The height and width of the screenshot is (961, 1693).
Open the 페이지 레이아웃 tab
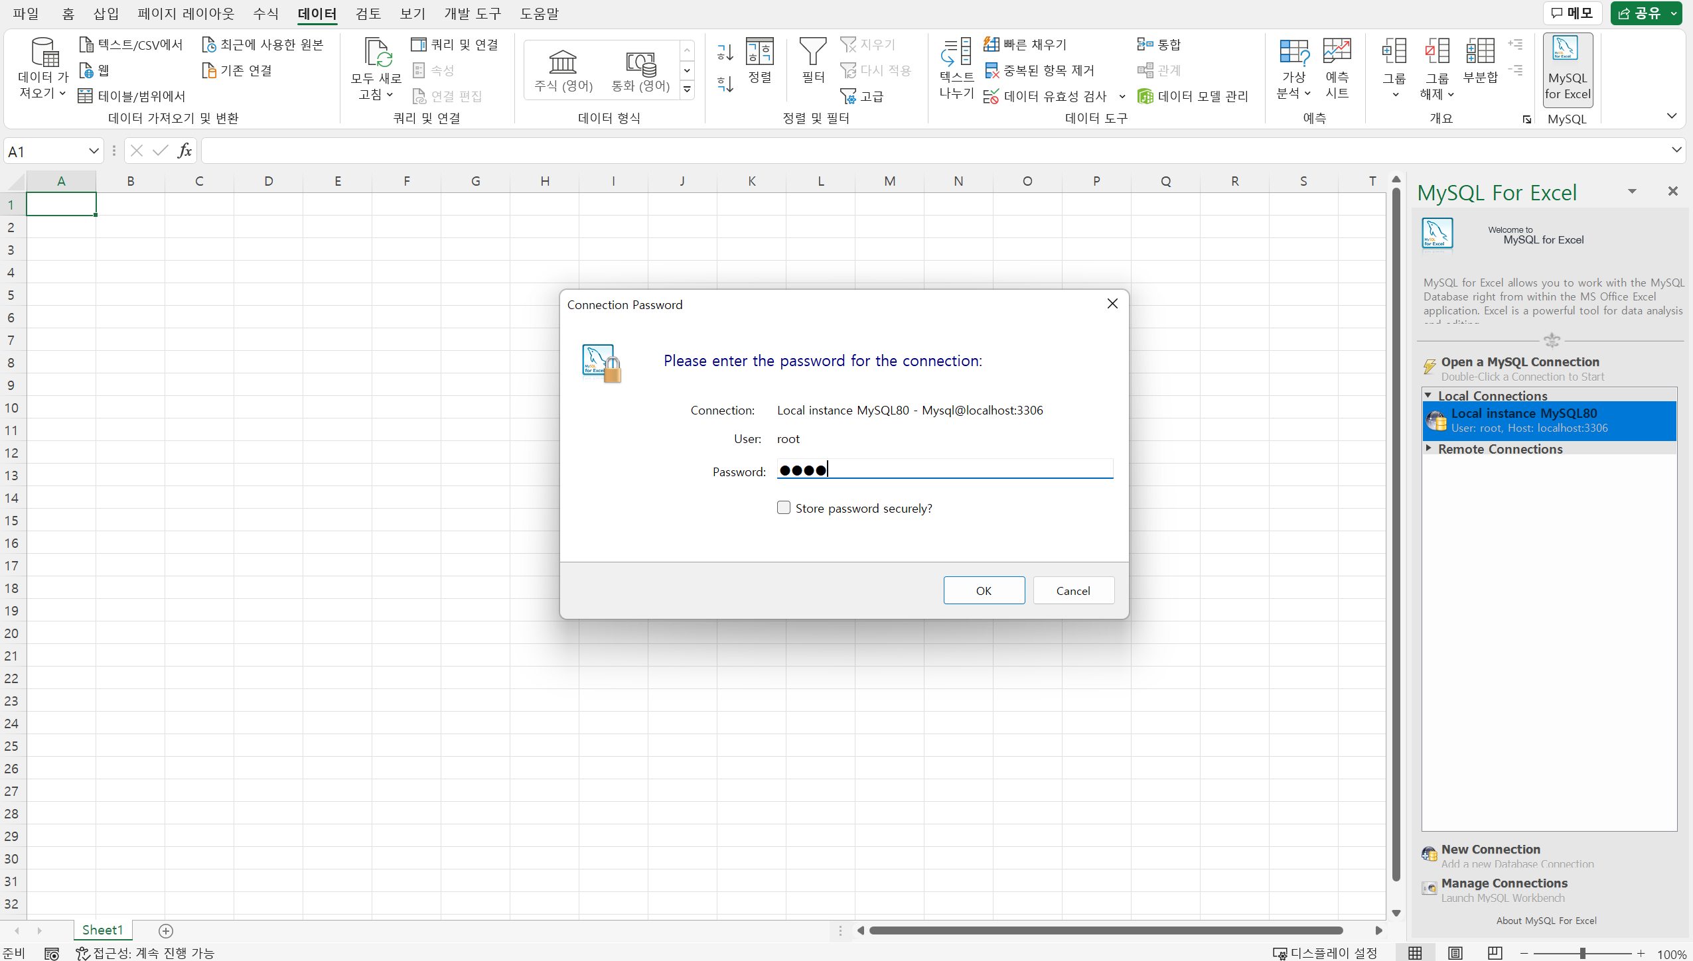tap(186, 13)
